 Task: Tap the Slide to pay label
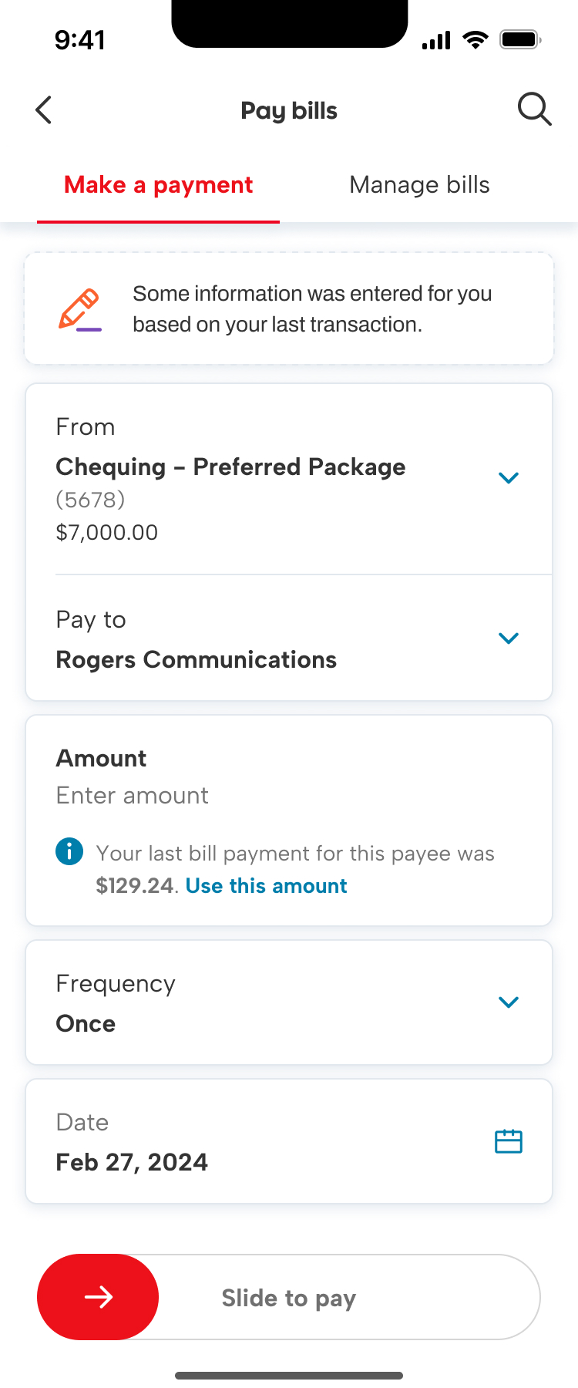(x=289, y=1298)
